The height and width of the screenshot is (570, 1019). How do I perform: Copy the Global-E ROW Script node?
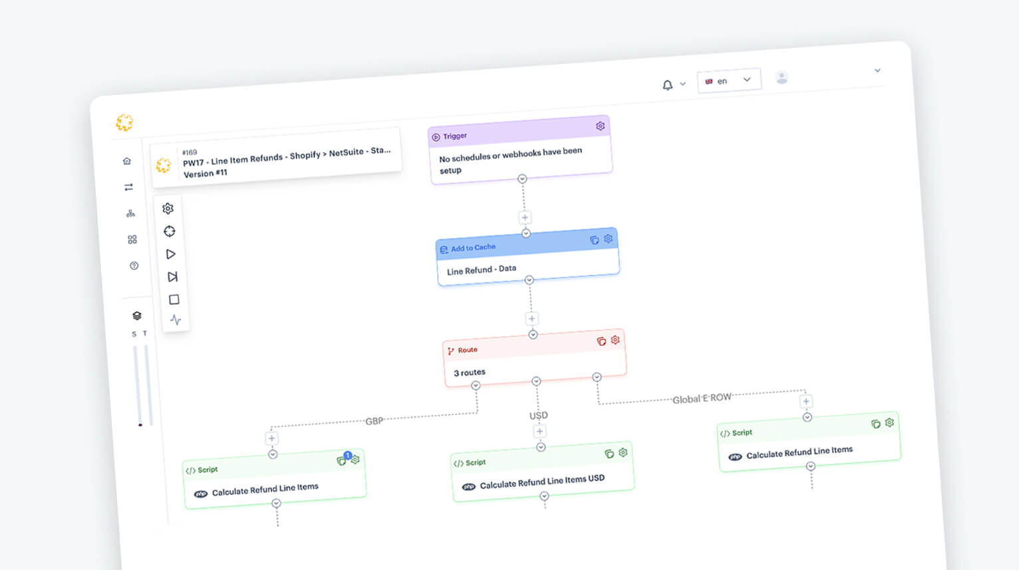[876, 424]
